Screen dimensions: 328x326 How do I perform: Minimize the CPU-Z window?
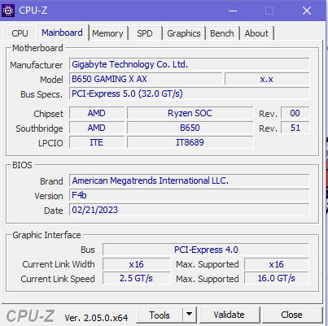tap(233, 11)
